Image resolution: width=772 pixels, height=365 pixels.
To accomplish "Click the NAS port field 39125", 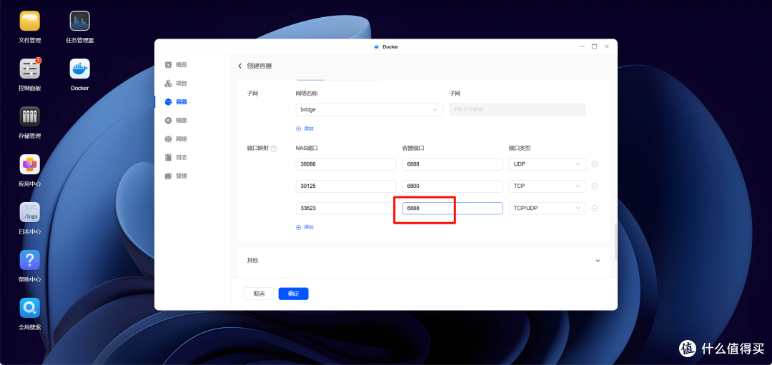I will click(346, 186).
